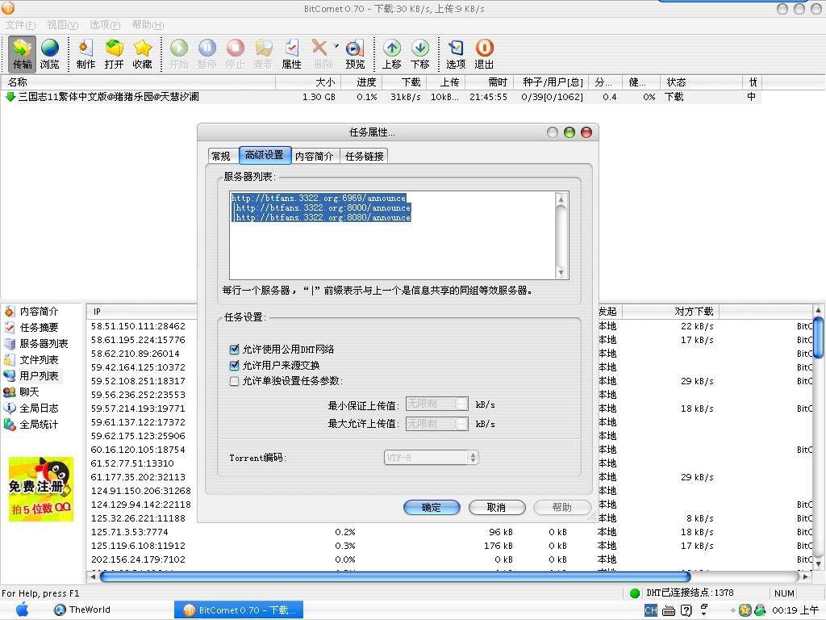
Task: Click the 开始 start task icon
Action: tap(178, 54)
